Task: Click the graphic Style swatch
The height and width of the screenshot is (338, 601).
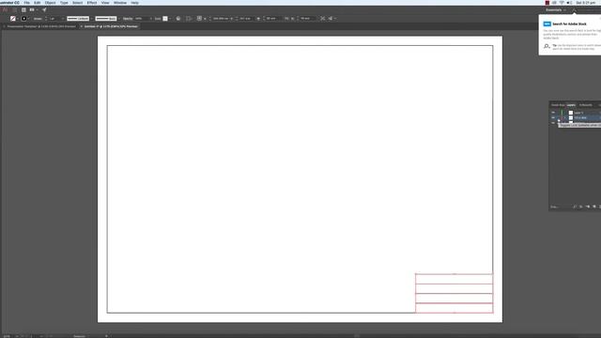Action: [x=165, y=19]
